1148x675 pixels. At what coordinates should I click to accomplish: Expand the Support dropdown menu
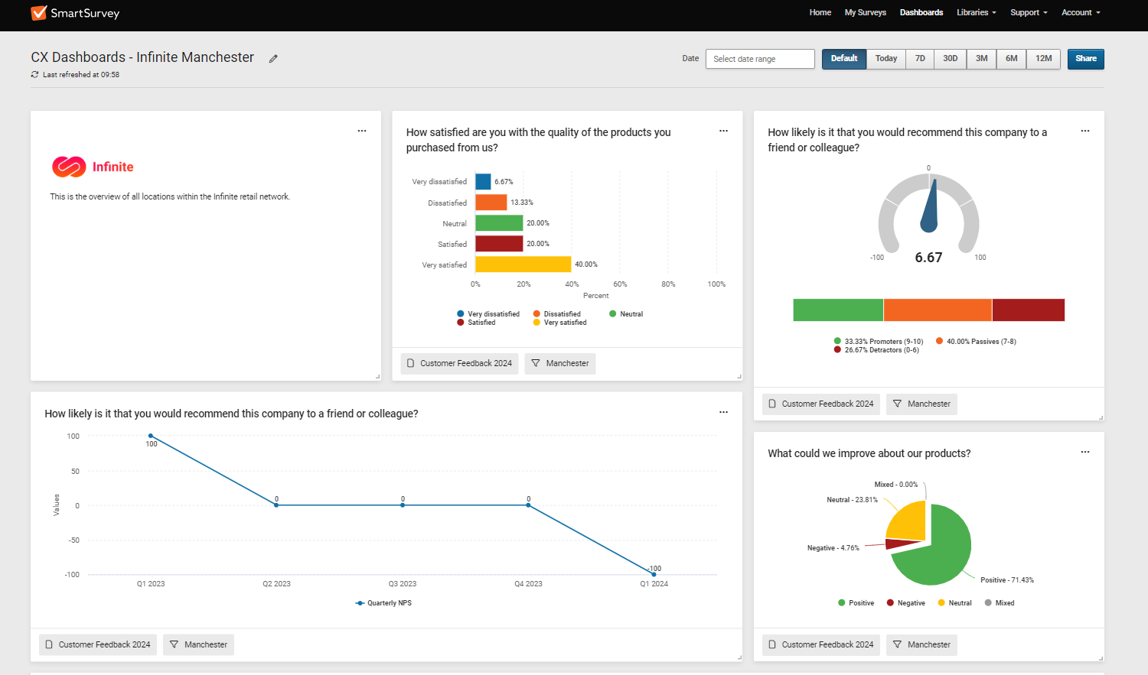coord(1028,13)
